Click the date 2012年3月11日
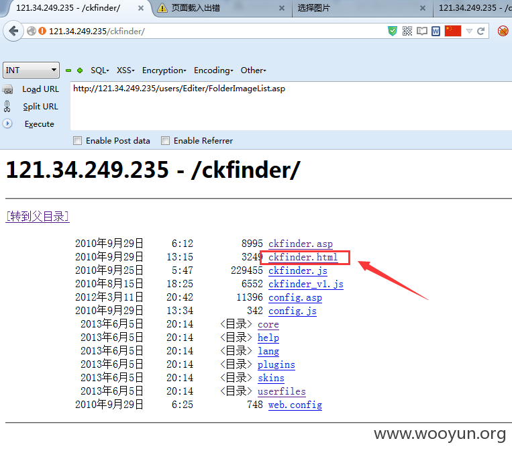Image resolution: width=512 pixels, height=453 pixels. [109, 297]
